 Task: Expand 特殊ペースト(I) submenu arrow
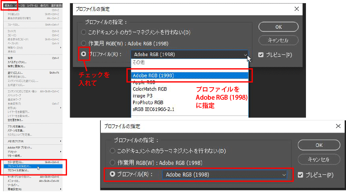coord(61,48)
